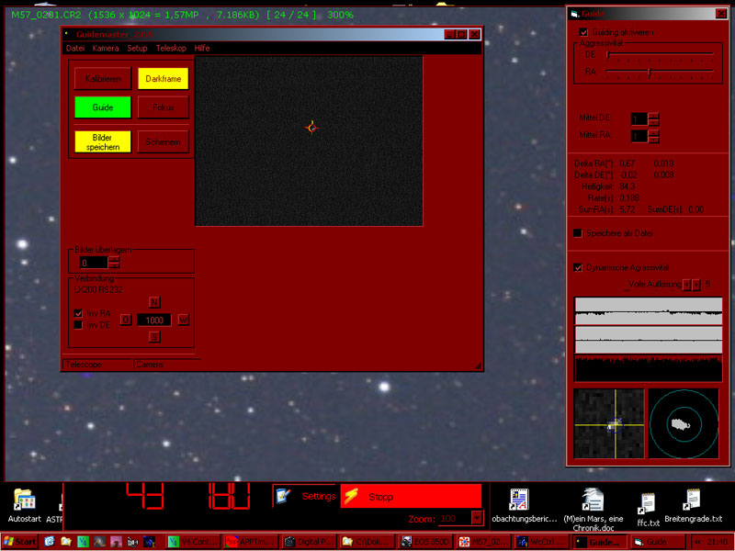
Task: Open the ffc.txt desktop file
Action: pyautogui.click(x=649, y=504)
